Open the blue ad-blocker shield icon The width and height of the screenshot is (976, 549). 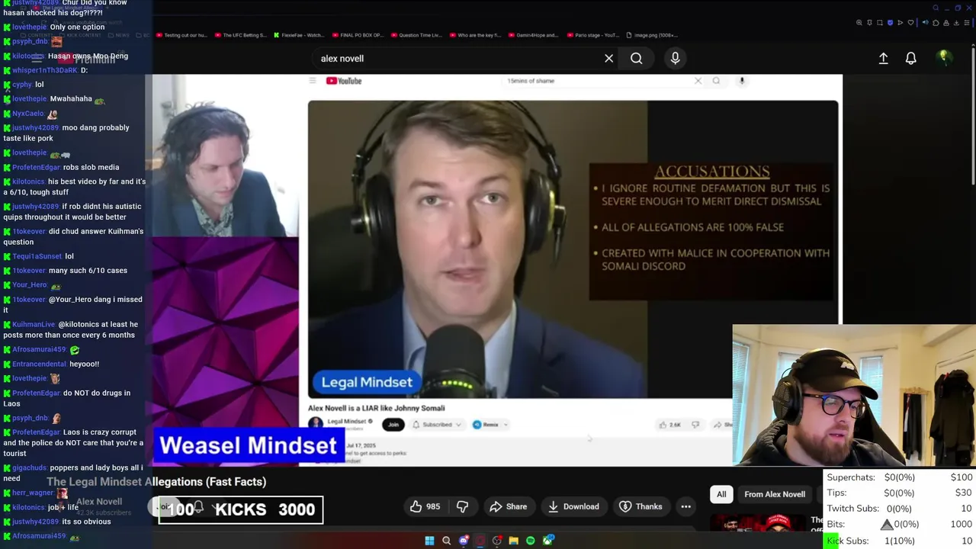coord(890,22)
